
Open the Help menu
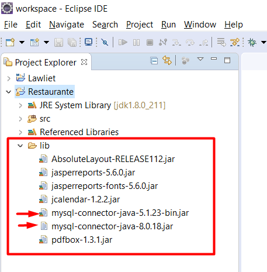pos(234,25)
